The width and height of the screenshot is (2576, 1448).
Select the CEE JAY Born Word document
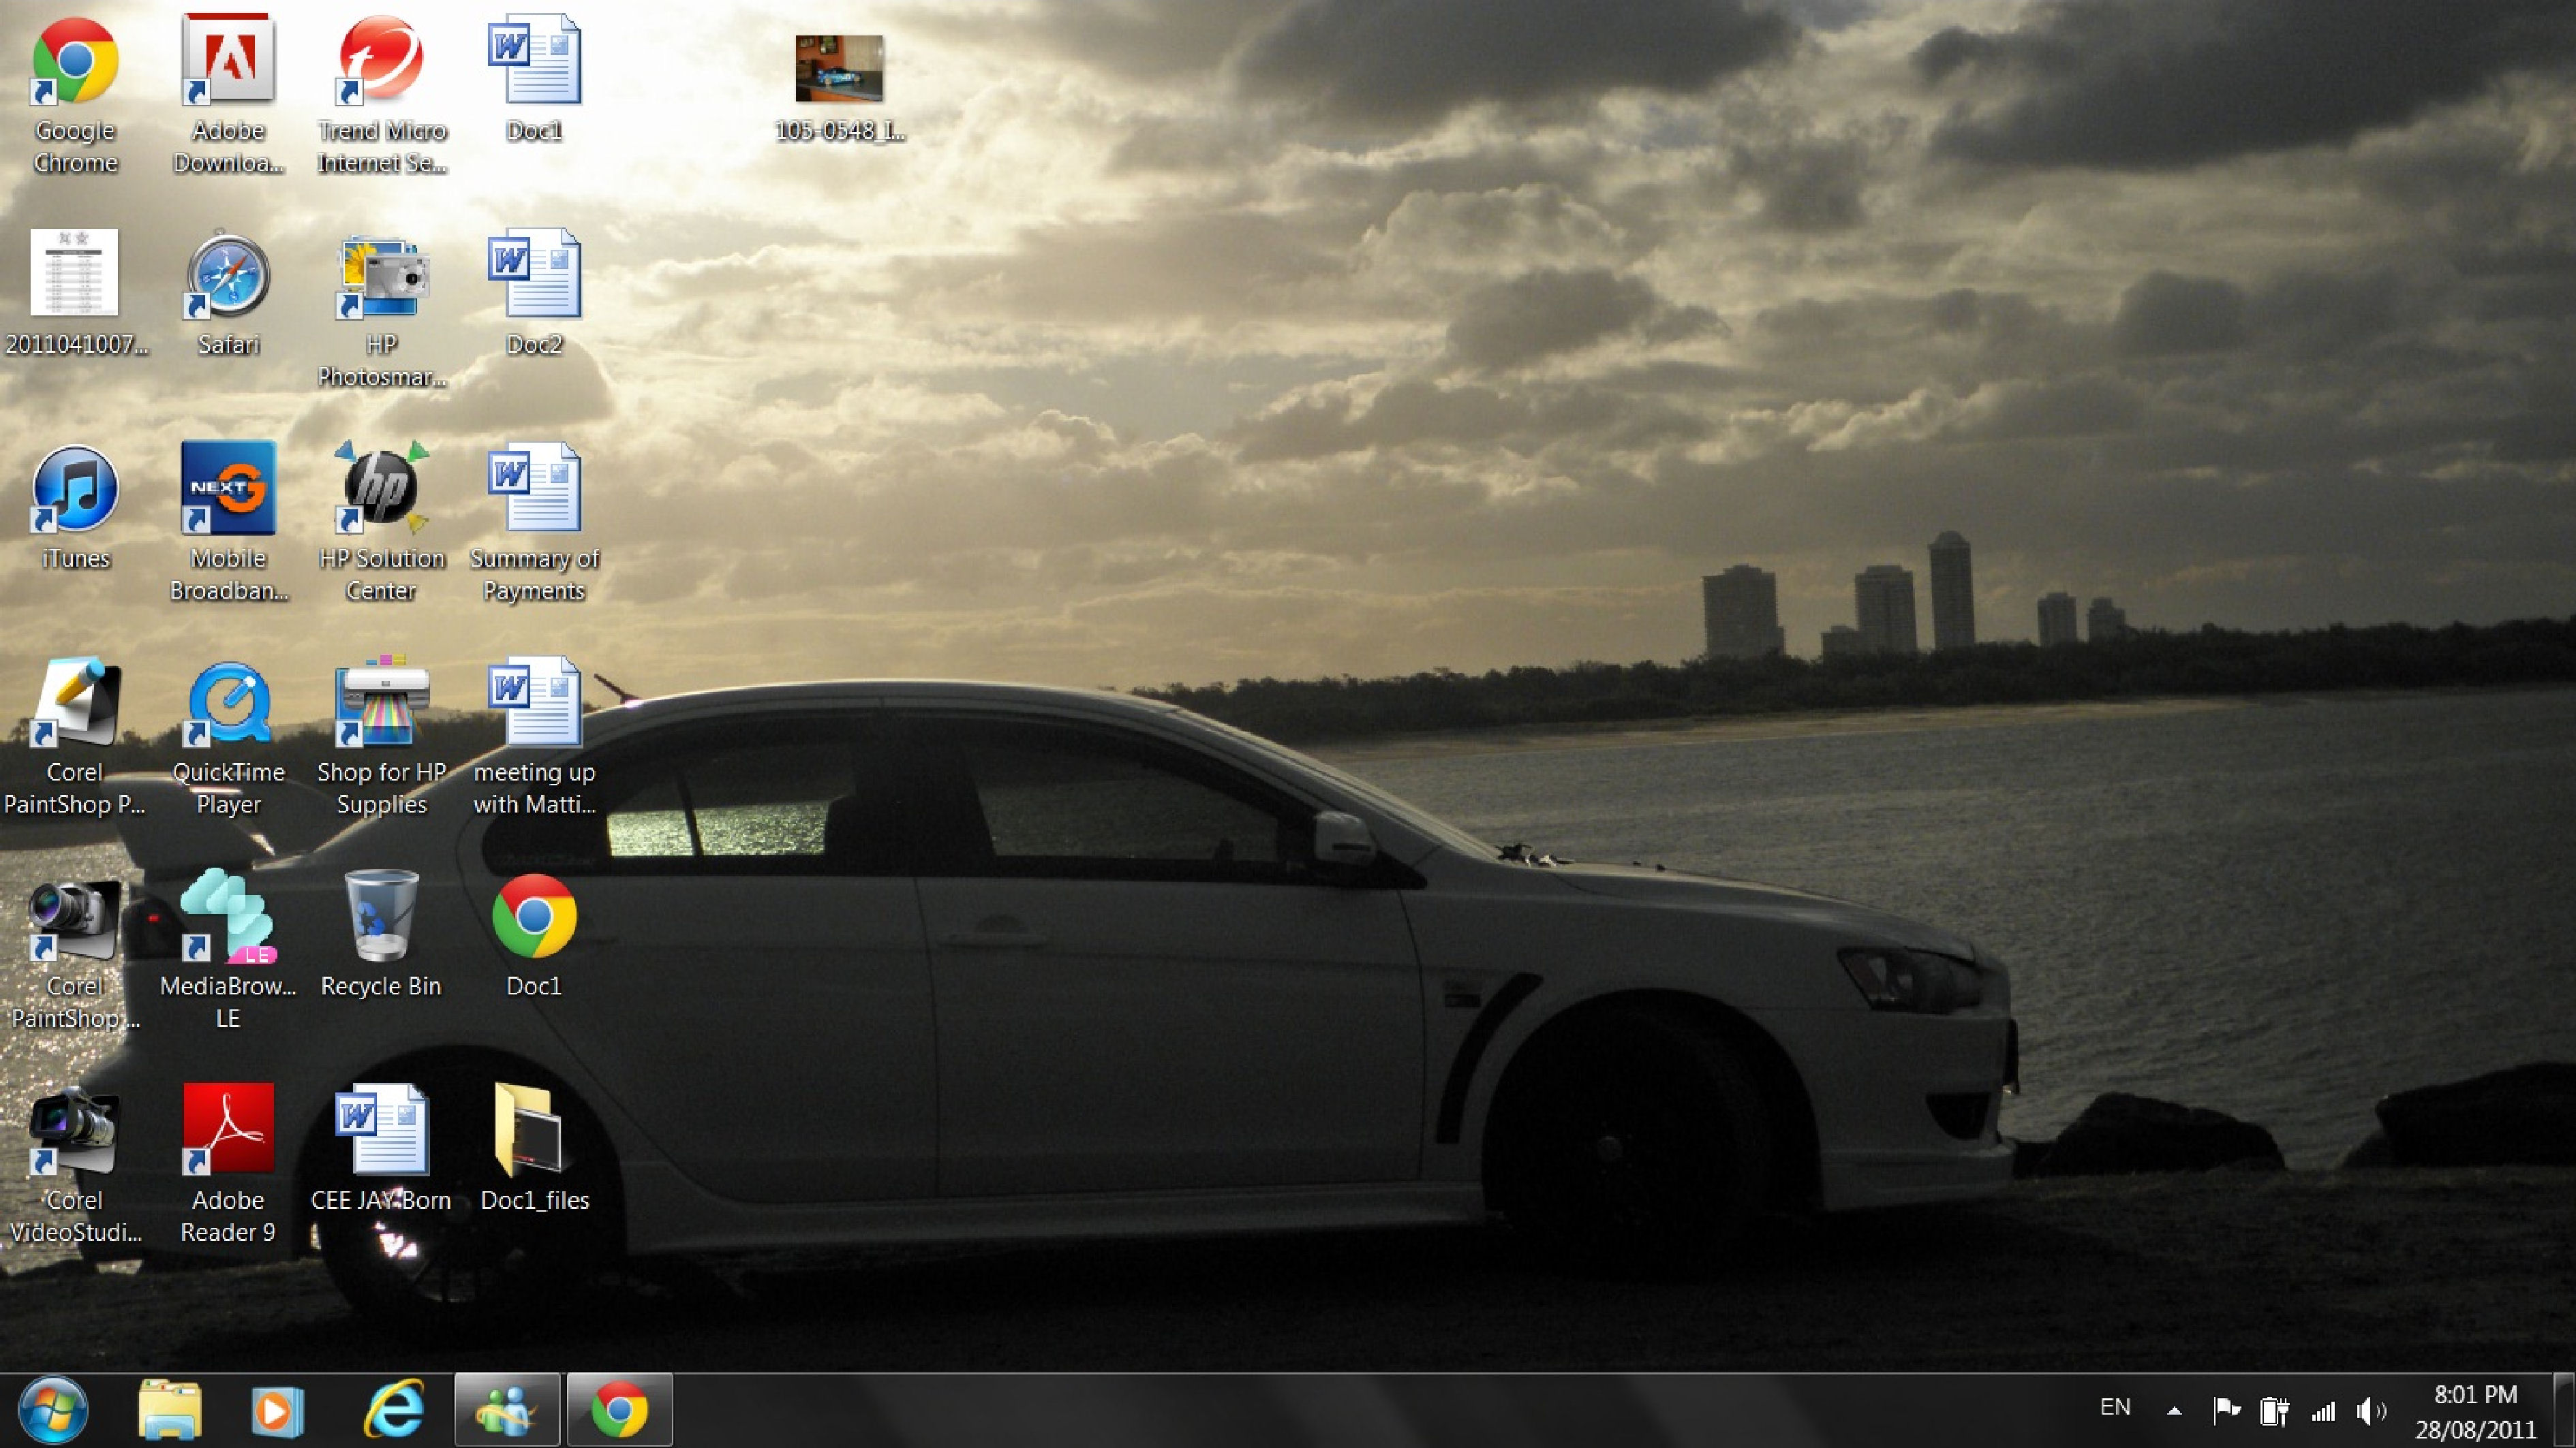coord(381,1148)
